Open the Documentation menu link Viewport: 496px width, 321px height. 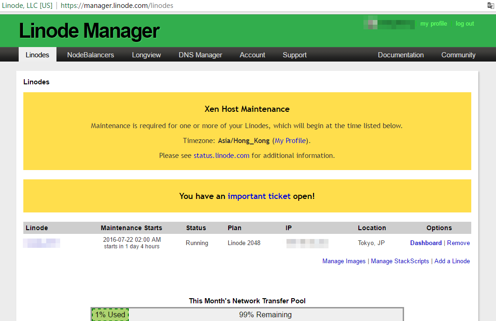[x=401, y=55]
